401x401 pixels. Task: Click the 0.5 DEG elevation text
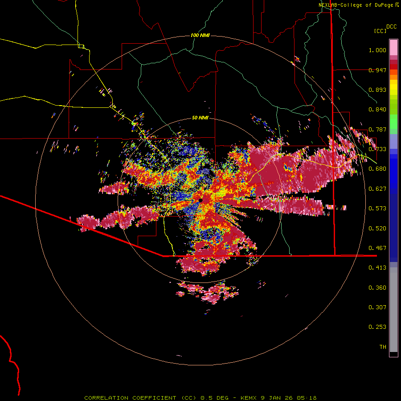(x=214, y=398)
